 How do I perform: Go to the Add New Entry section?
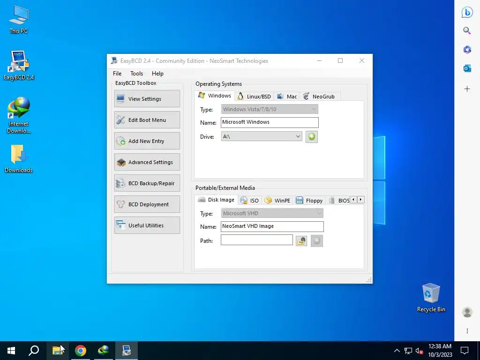147,141
